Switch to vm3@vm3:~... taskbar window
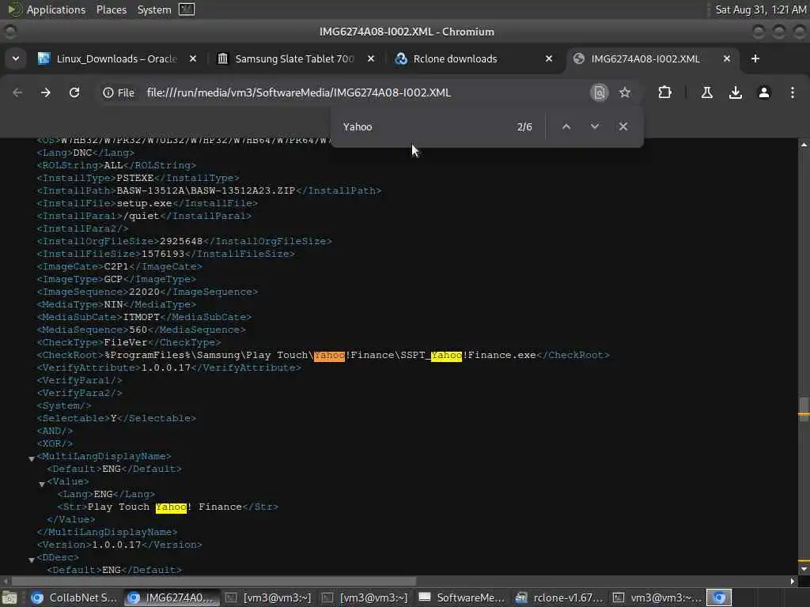The image size is (810, 607). [x=656, y=598]
